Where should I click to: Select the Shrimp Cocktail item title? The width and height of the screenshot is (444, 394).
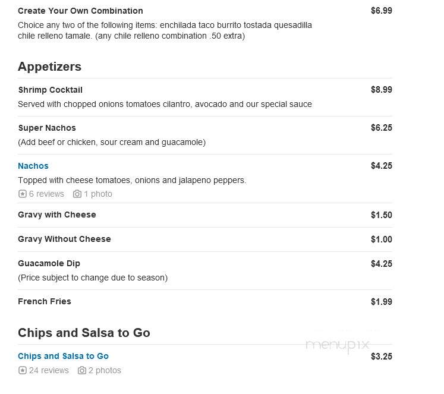point(51,90)
